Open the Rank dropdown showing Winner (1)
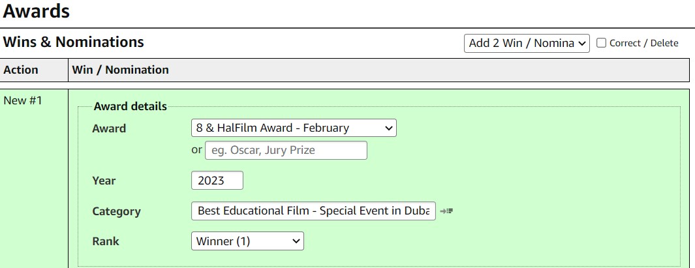This screenshot has height=268, width=695. (x=247, y=241)
